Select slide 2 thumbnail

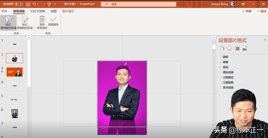tap(15, 58)
